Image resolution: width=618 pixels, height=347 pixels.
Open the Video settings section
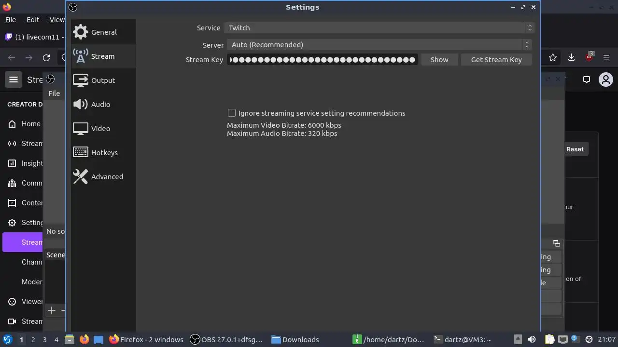[103, 128]
